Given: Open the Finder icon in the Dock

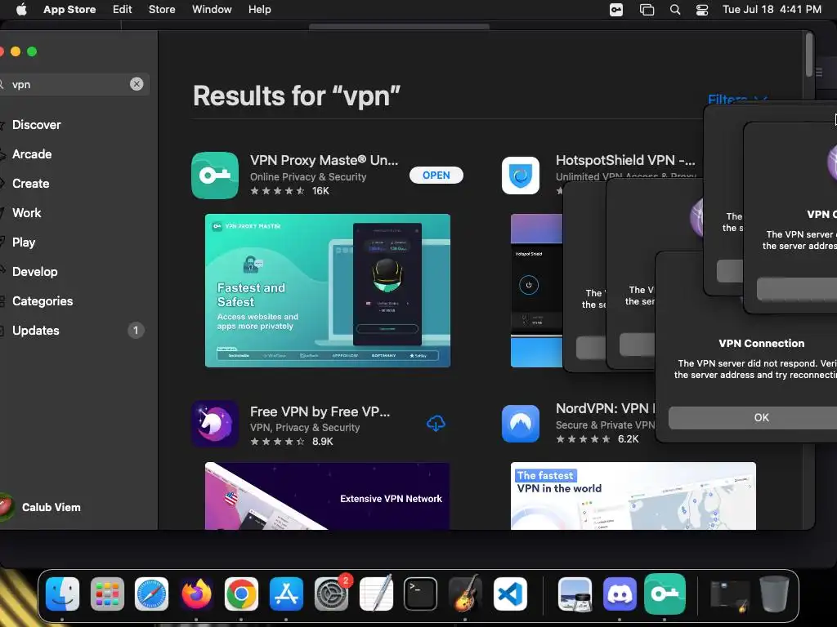Looking at the screenshot, I should click(x=62, y=594).
